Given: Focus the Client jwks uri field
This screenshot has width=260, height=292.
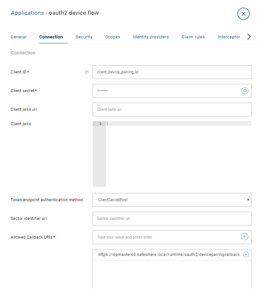Looking at the screenshot, I should point(172,109).
